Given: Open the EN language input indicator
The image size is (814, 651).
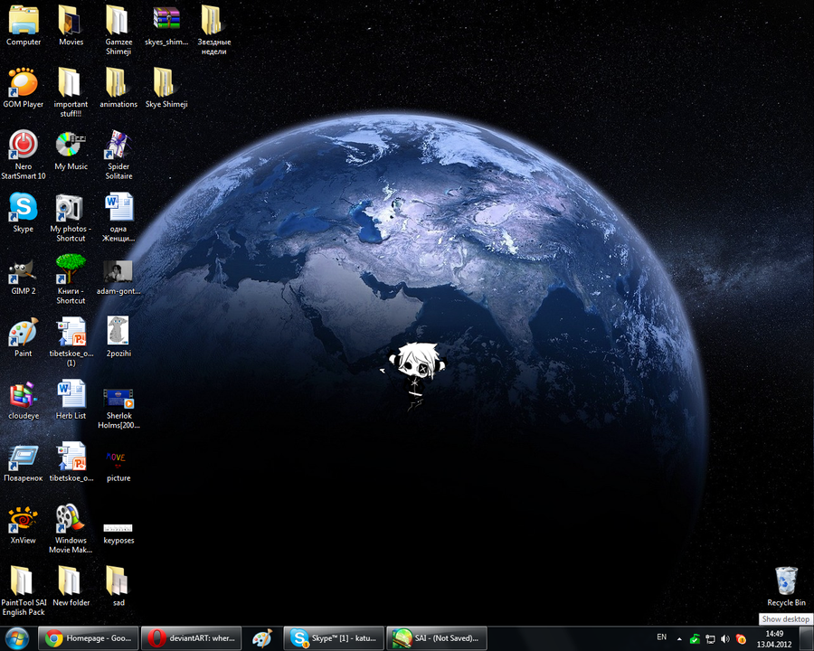Looking at the screenshot, I should (x=661, y=637).
